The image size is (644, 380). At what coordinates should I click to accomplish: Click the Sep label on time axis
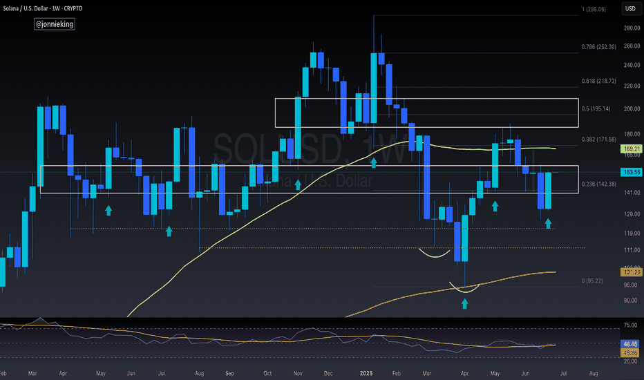pyautogui.click(x=229, y=373)
